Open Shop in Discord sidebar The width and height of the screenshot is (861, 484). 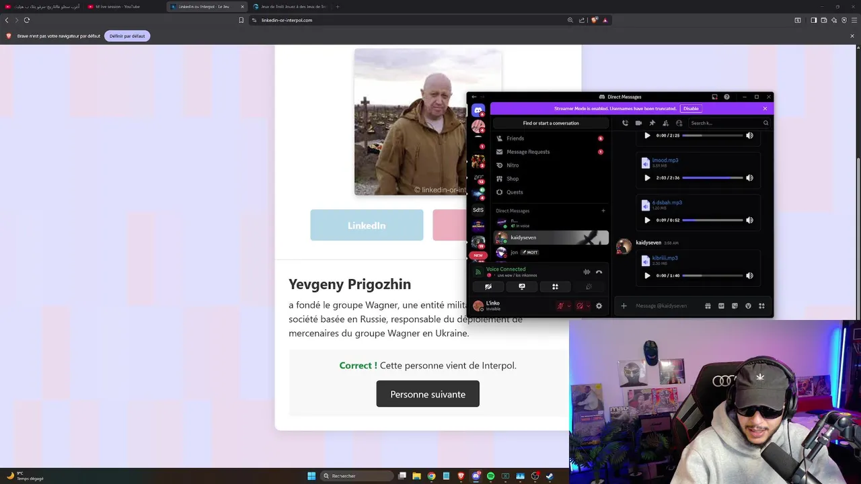550,179
